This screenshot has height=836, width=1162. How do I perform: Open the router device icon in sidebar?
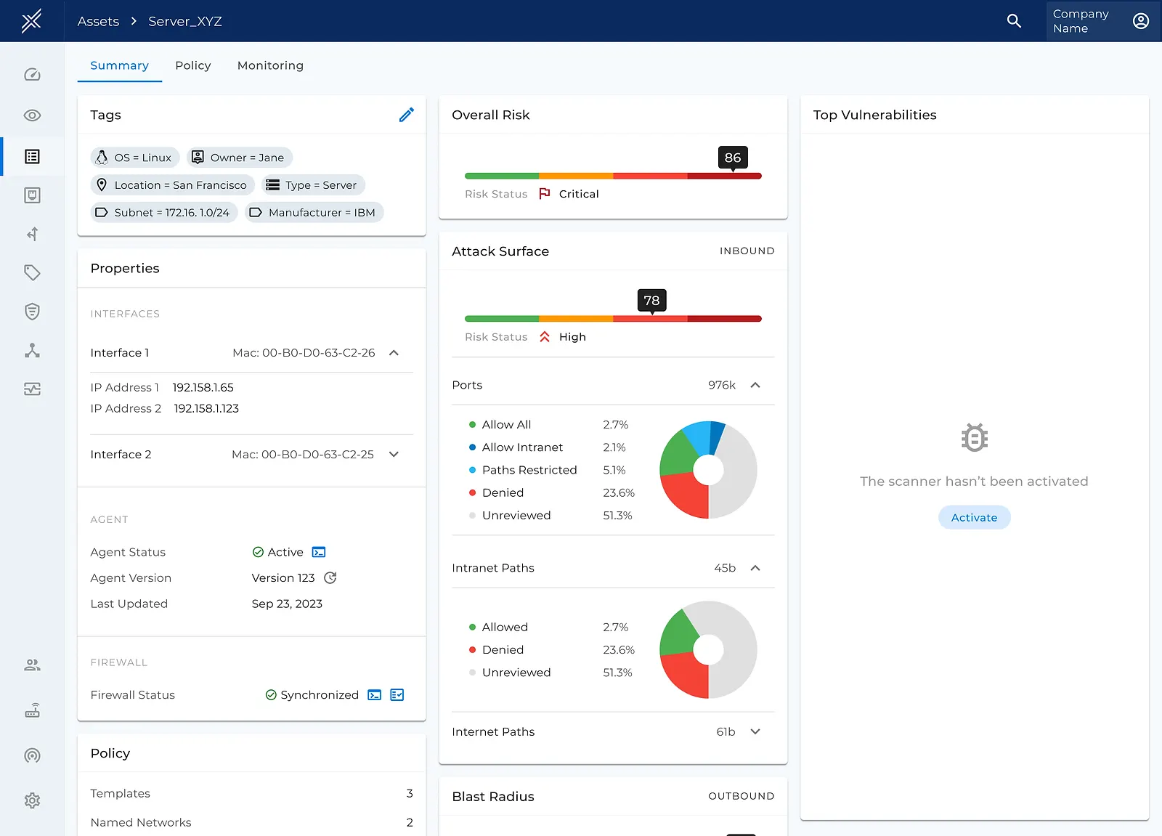pyautogui.click(x=32, y=710)
